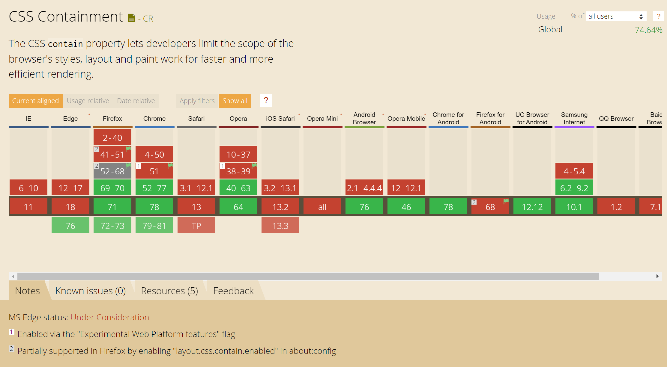Open the Notes tab
Image resolution: width=667 pixels, height=367 pixels.
[27, 291]
